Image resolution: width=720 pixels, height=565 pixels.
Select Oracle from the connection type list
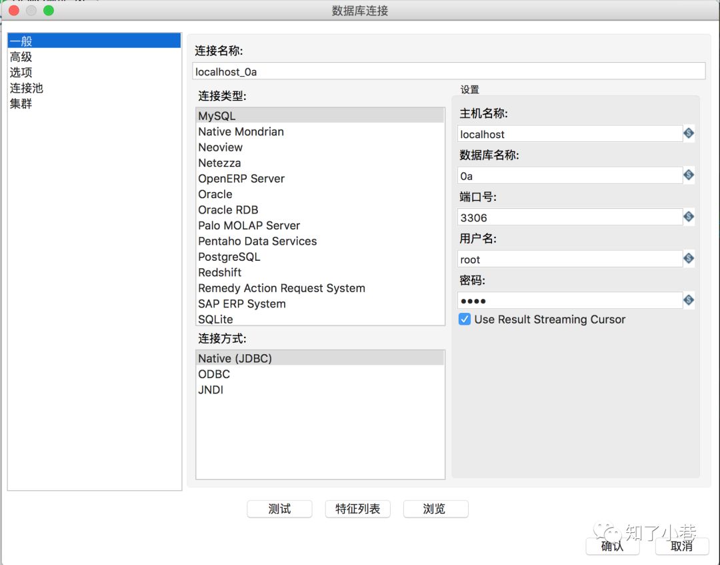click(215, 194)
